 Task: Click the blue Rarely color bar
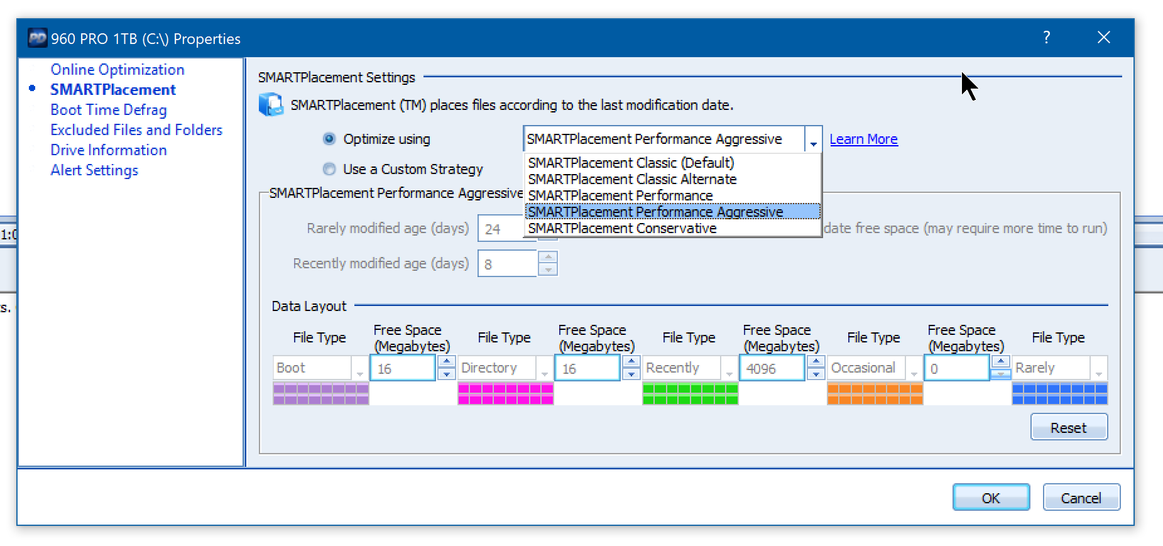[1060, 394]
